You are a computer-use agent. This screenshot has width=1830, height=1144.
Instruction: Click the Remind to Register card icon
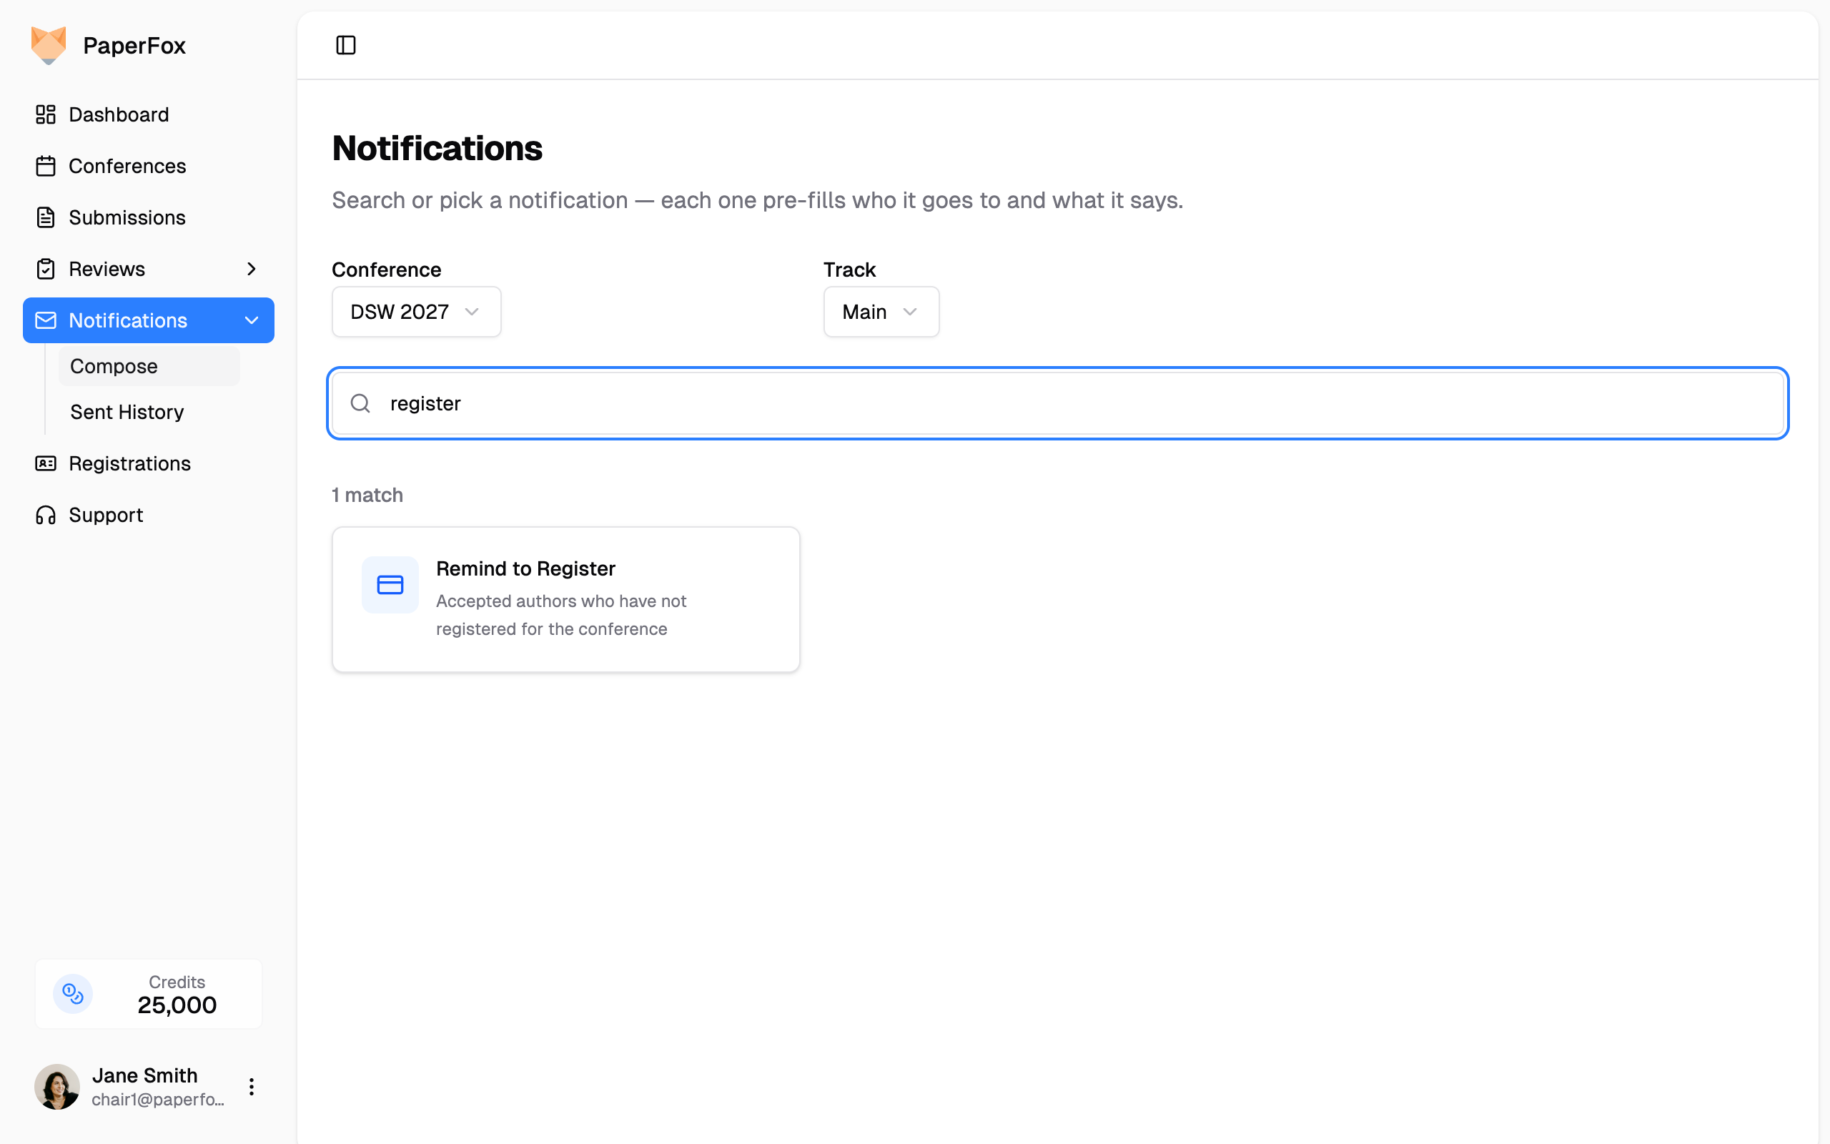[x=390, y=585]
